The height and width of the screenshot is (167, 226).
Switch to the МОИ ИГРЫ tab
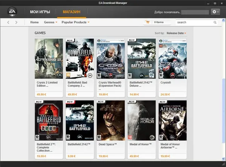(x=40, y=12)
